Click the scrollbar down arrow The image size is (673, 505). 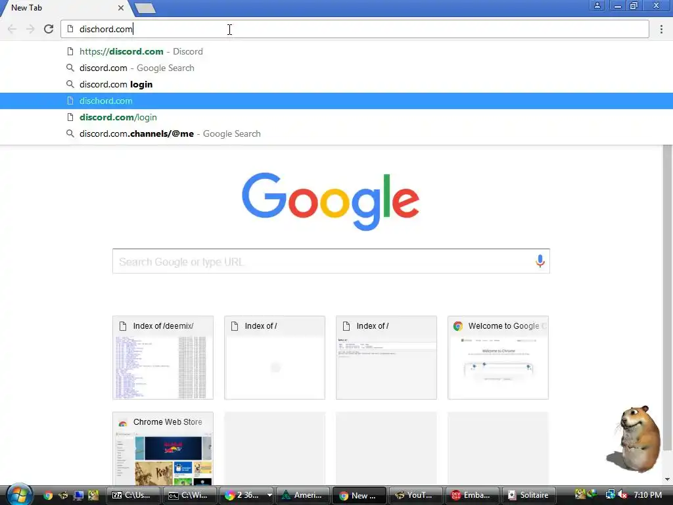pyautogui.click(x=667, y=479)
